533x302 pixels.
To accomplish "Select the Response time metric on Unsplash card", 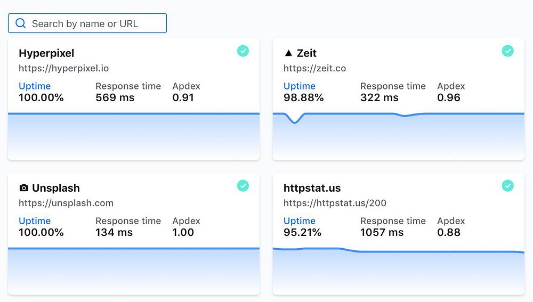I will click(x=128, y=221).
